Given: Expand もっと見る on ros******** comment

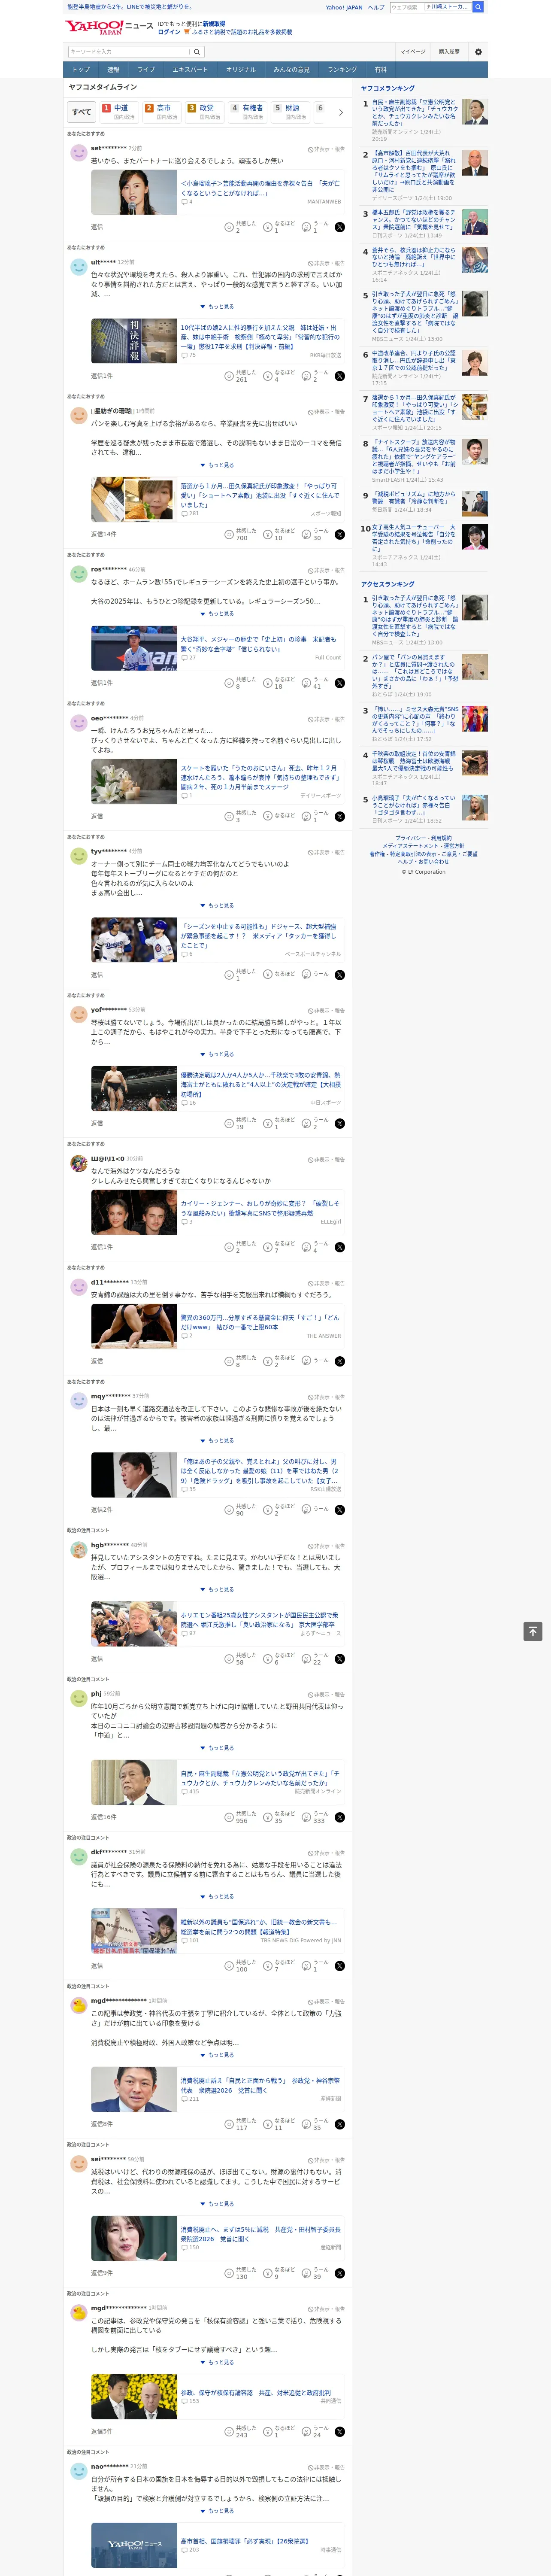Looking at the screenshot, I should [x=217, y=614].
